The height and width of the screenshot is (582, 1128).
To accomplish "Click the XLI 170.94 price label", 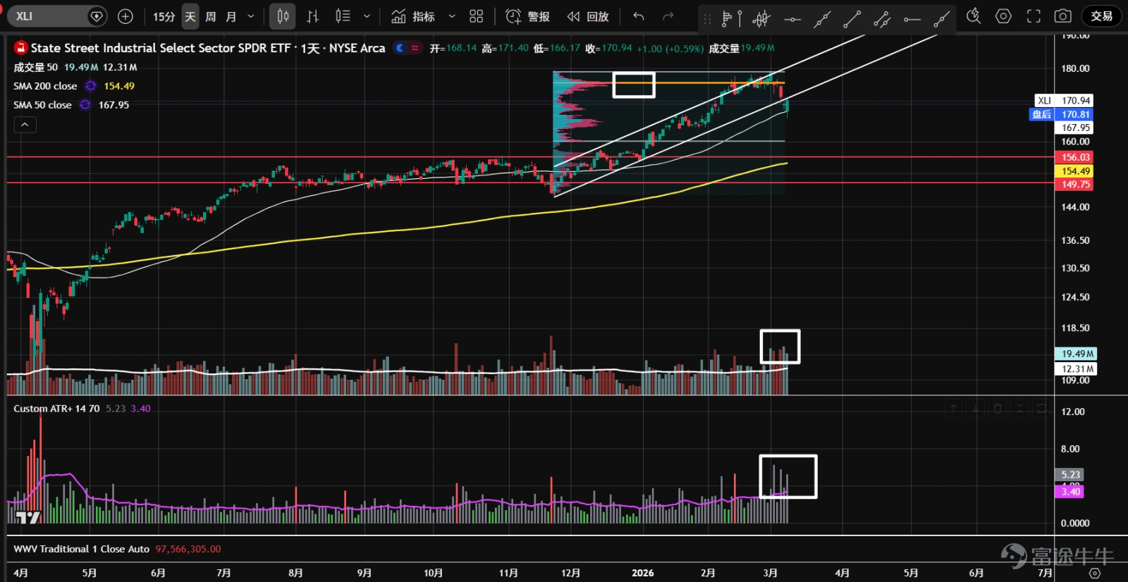I will 1064,101.
